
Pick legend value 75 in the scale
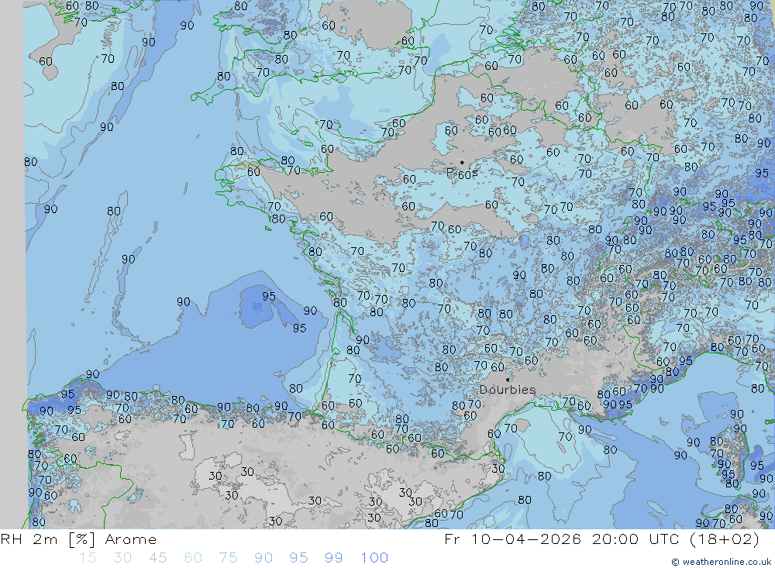228,558
